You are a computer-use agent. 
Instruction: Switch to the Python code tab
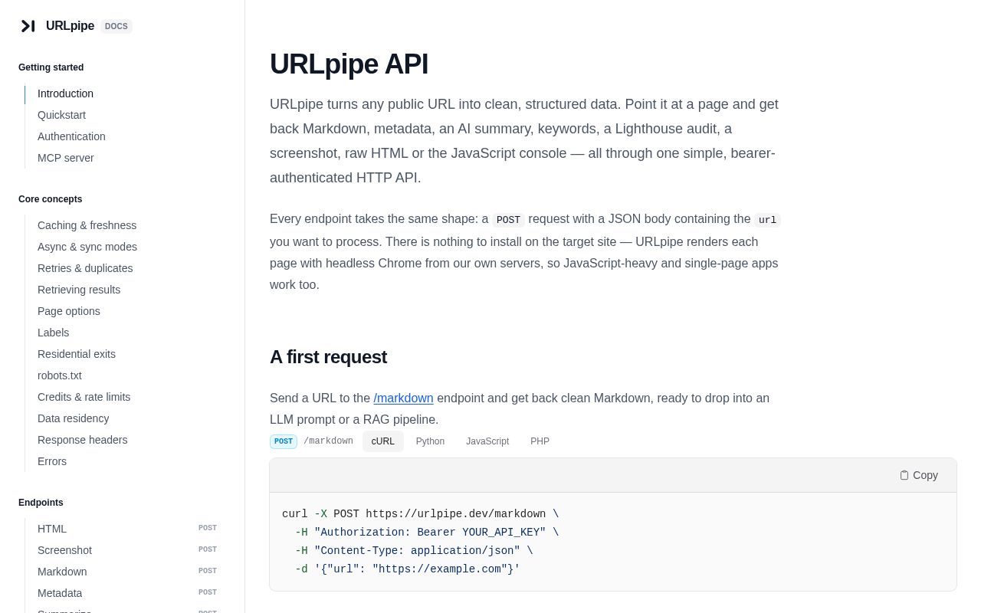(x=430, y=441)
